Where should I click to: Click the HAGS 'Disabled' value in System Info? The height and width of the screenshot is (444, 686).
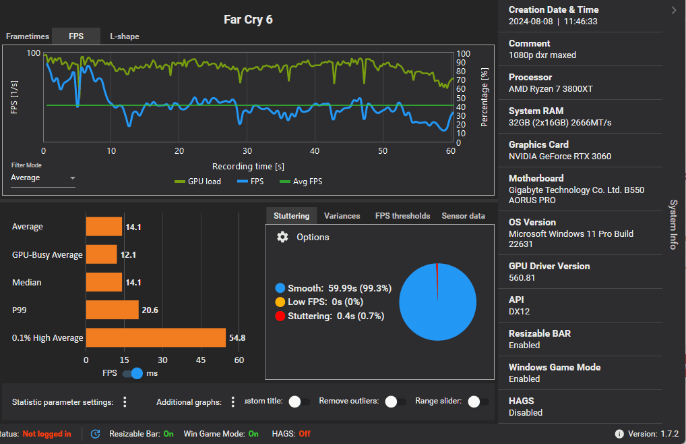pyautogui.click(x=526, y=412)
